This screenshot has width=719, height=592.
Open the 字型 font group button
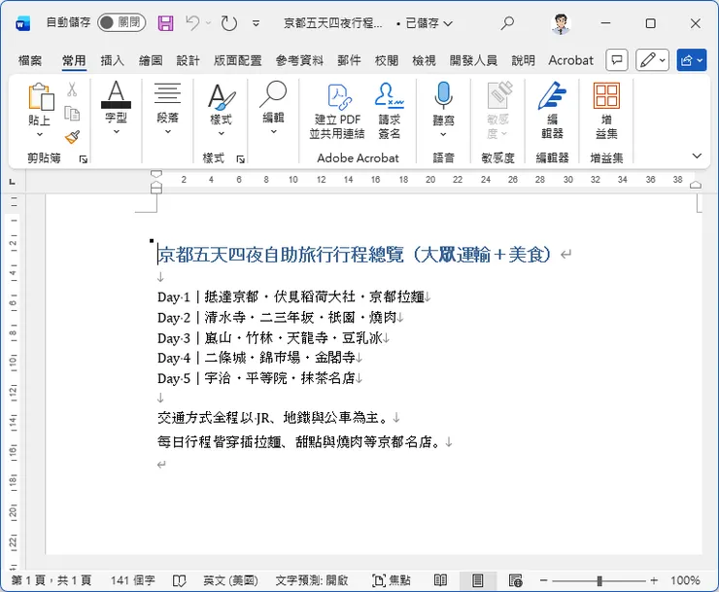click(116, 108)
